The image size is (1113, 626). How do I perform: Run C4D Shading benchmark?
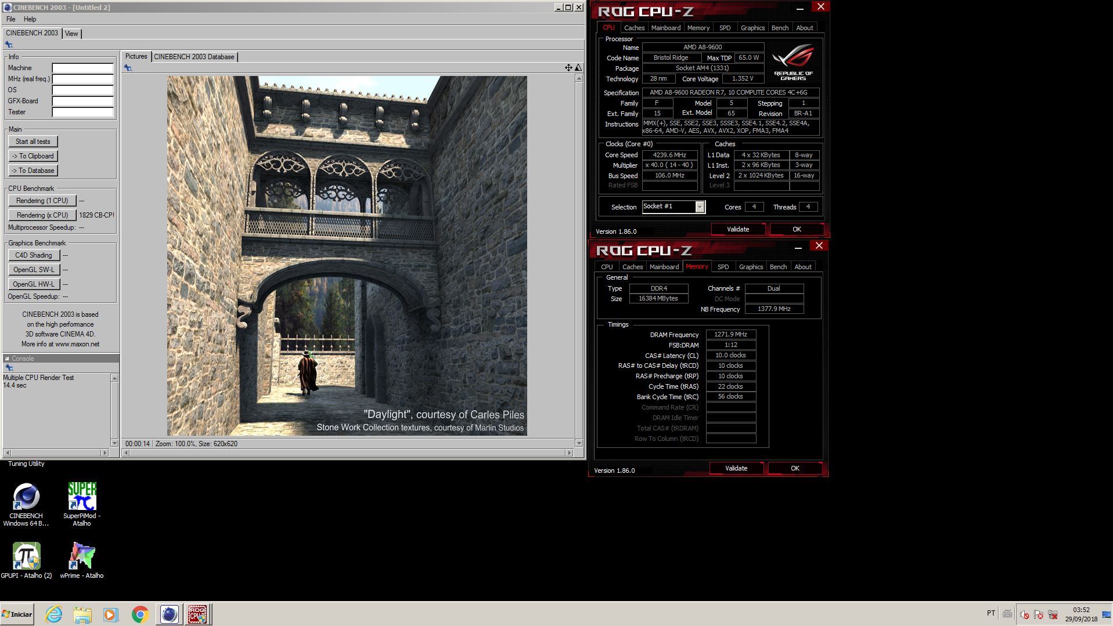click(x=34, y=255)
